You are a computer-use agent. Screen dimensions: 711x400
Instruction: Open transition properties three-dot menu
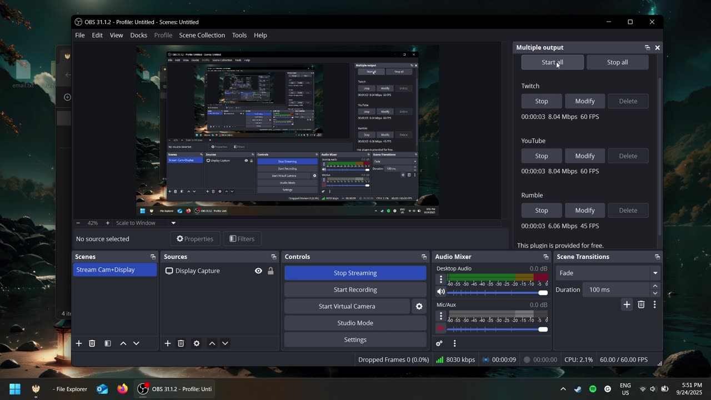click(654, 304)
